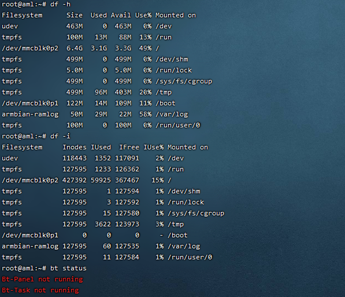Click the '/run/lock' mount path in df -h output
The width and height of the screenshot is (345, 297).
[173, 70]
